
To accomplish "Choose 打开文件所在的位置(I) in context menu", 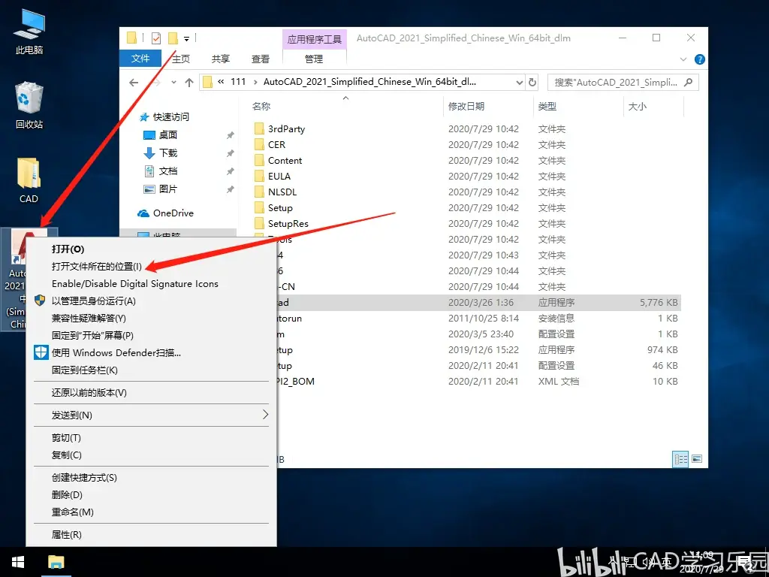I will pos(151,267).
